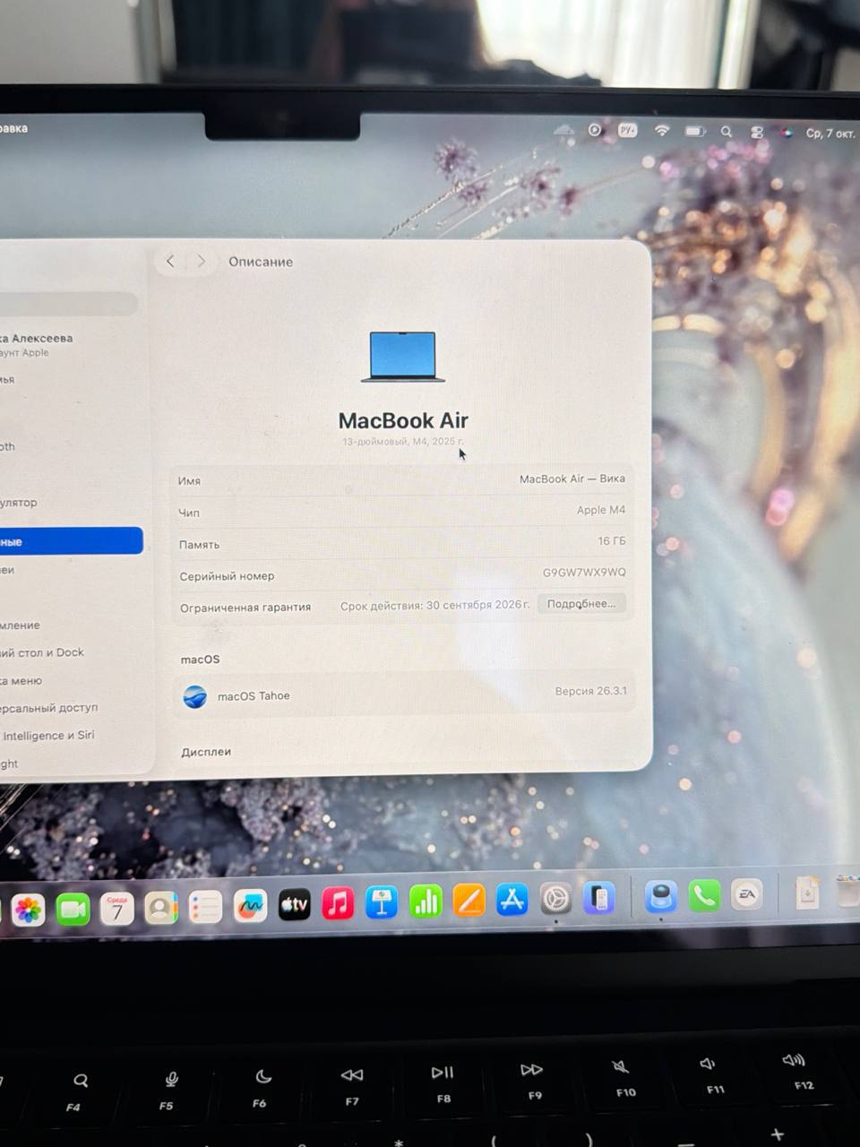Go back with the left chevron button

click(x=170, y=261)
